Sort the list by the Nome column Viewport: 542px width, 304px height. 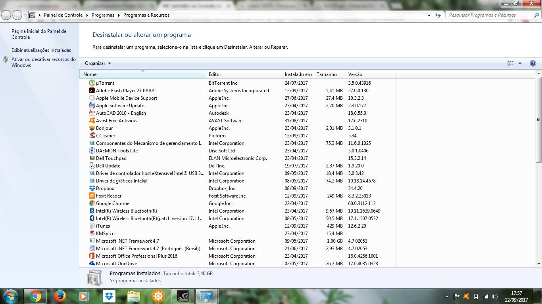[143, 74]
